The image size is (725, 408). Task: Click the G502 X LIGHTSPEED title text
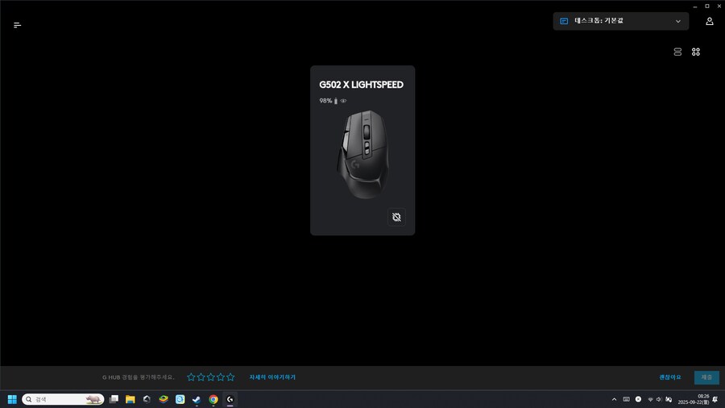click(x=361, y=85)
